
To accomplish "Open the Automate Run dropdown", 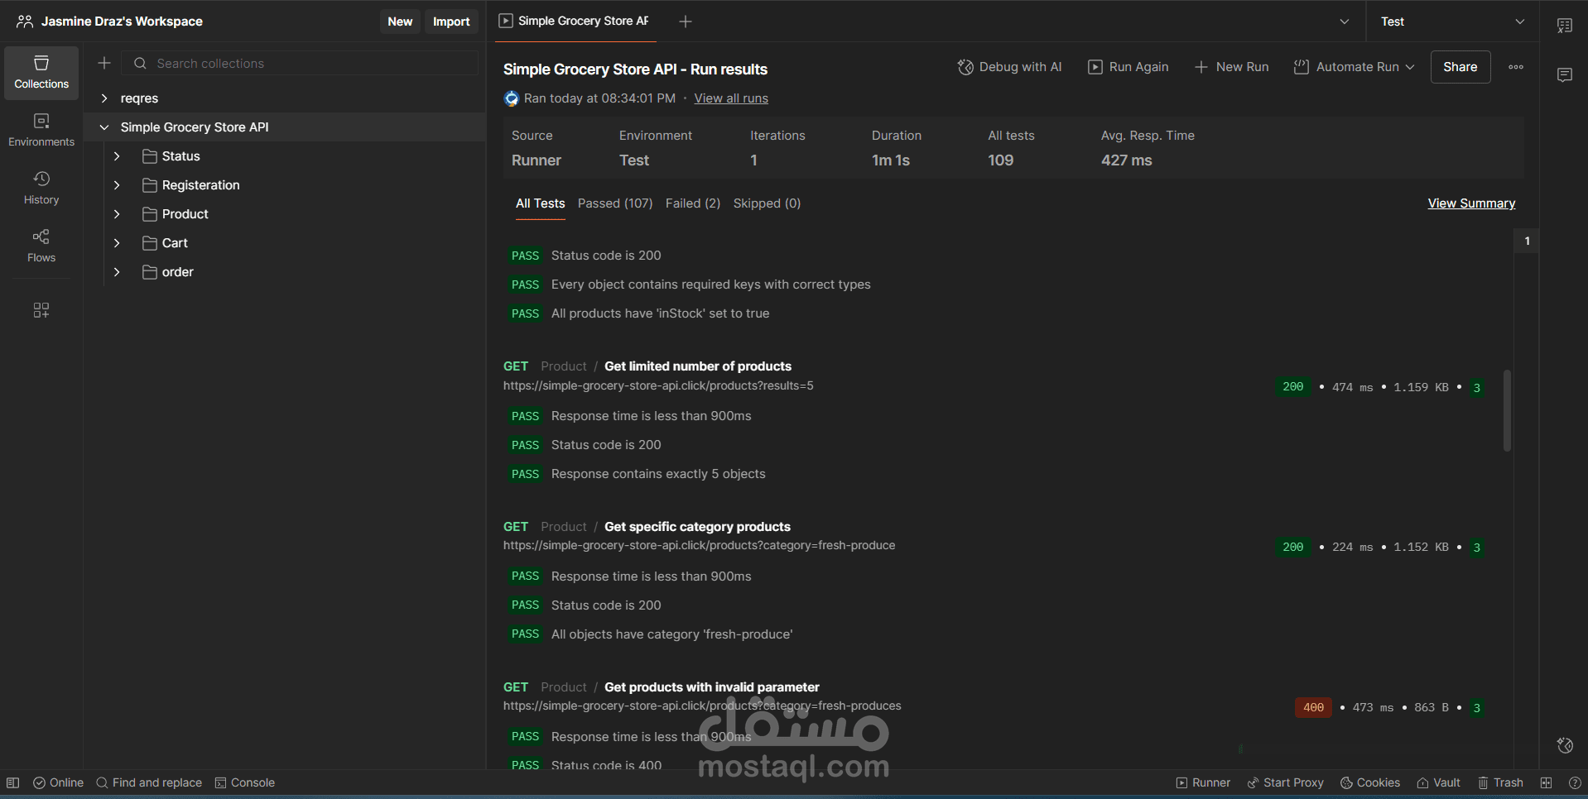I will tap(1355, 67).
